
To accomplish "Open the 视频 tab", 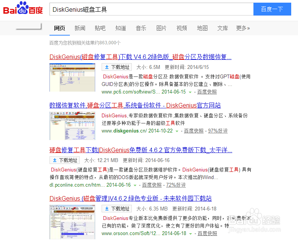I will pos(182,28).
